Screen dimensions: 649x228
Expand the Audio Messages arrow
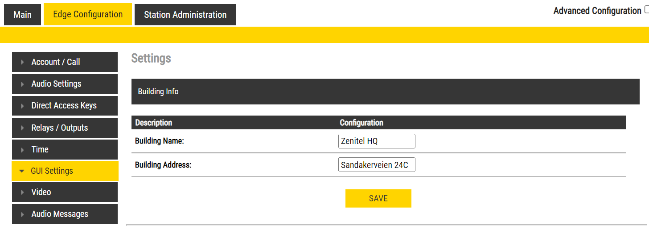pos(23,214)
